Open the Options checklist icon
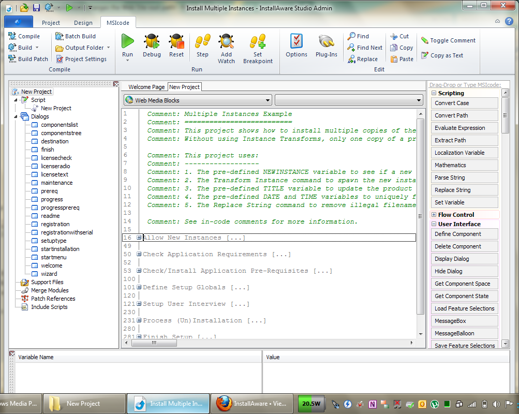This screenshot has width=519, height=414. click(x=296, y=41)
